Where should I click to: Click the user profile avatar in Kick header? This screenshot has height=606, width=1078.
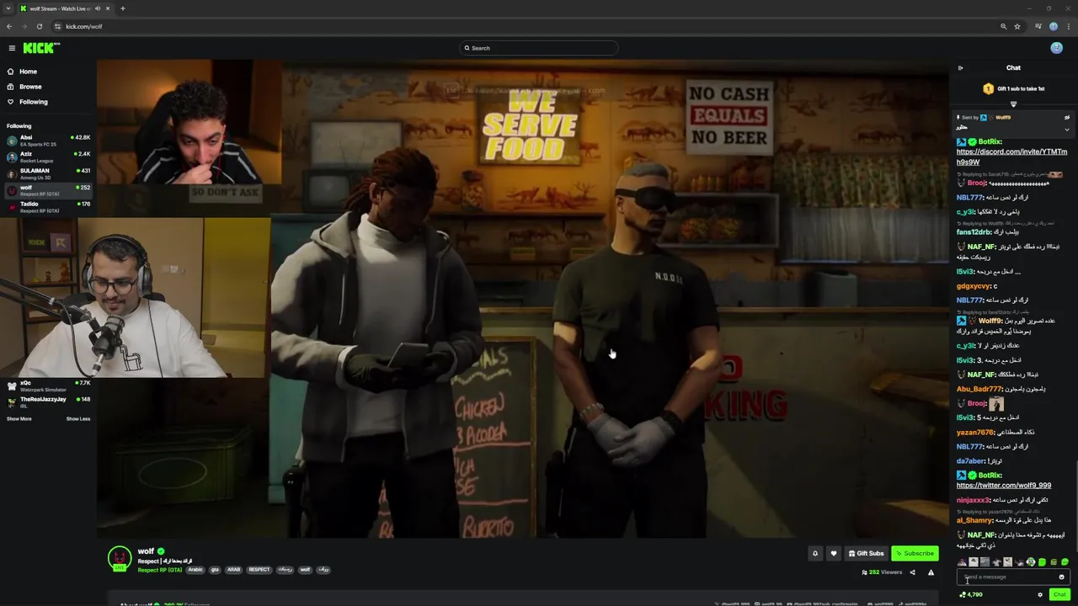1056,48
